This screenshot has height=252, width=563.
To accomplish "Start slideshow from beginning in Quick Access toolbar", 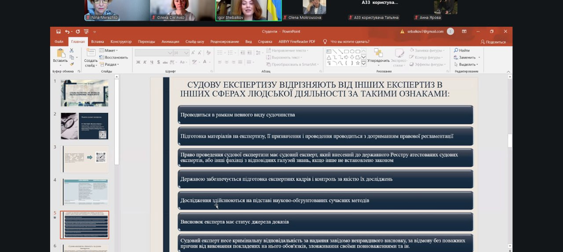I will pos(86,32).
